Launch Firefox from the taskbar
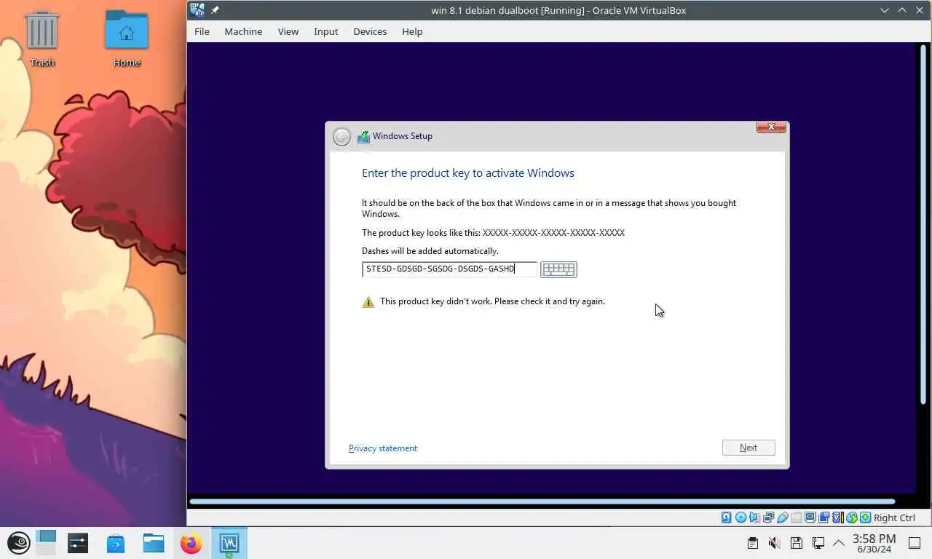Viewport: 932px width, 559px height. click(191, 542)
